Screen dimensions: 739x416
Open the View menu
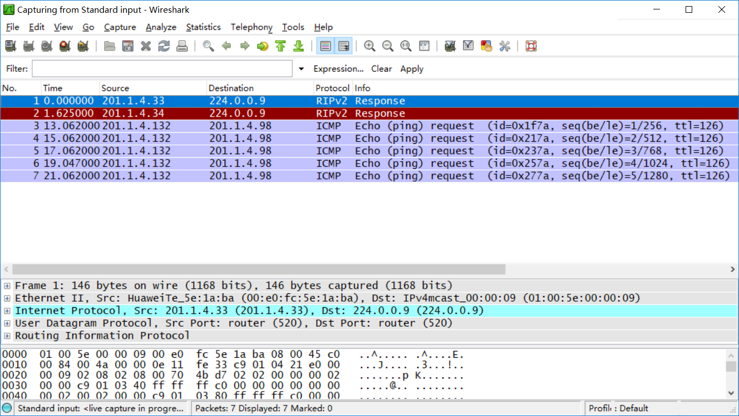tap(63, 27)
